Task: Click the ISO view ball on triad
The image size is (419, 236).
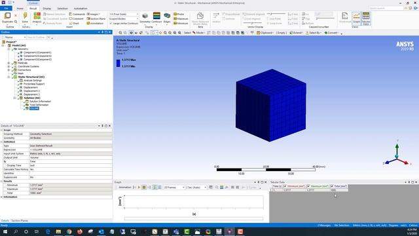Action: [x=397, y=156]
